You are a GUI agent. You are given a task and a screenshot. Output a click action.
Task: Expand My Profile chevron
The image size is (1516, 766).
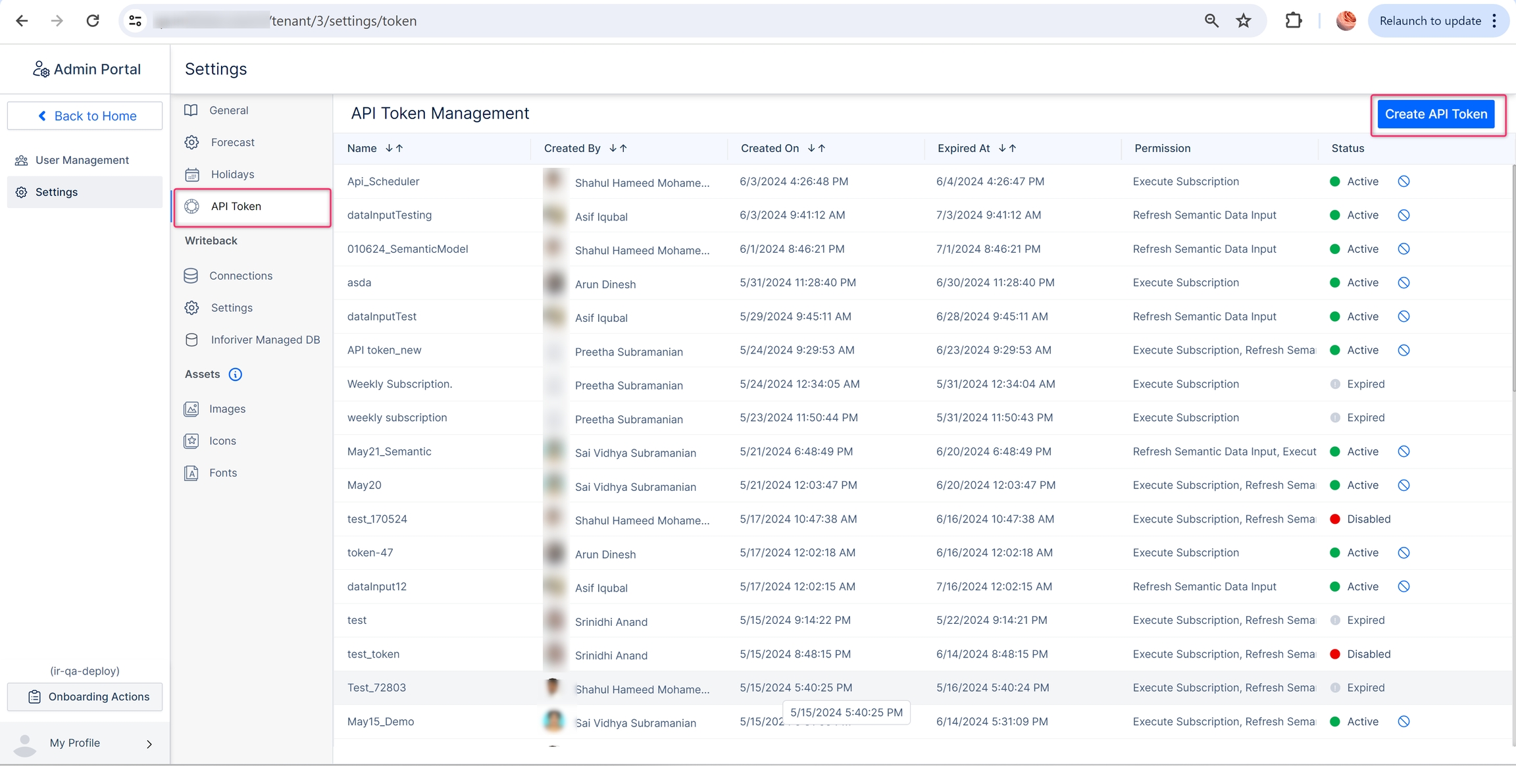pos(149,744)
